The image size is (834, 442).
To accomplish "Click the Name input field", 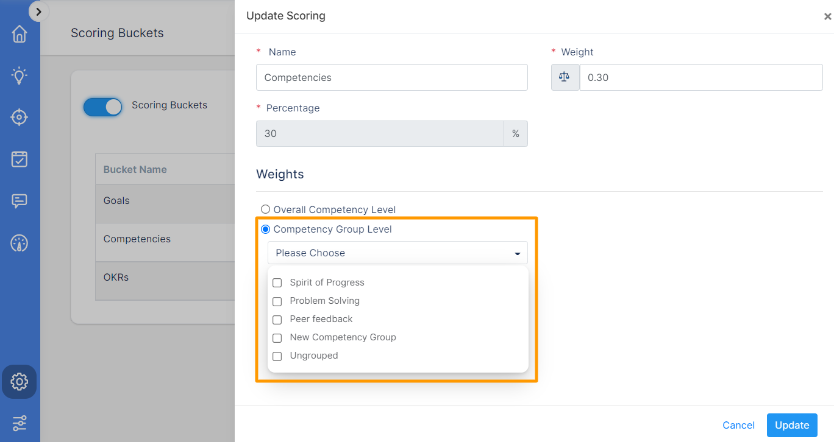I will [x=391, y=78].
